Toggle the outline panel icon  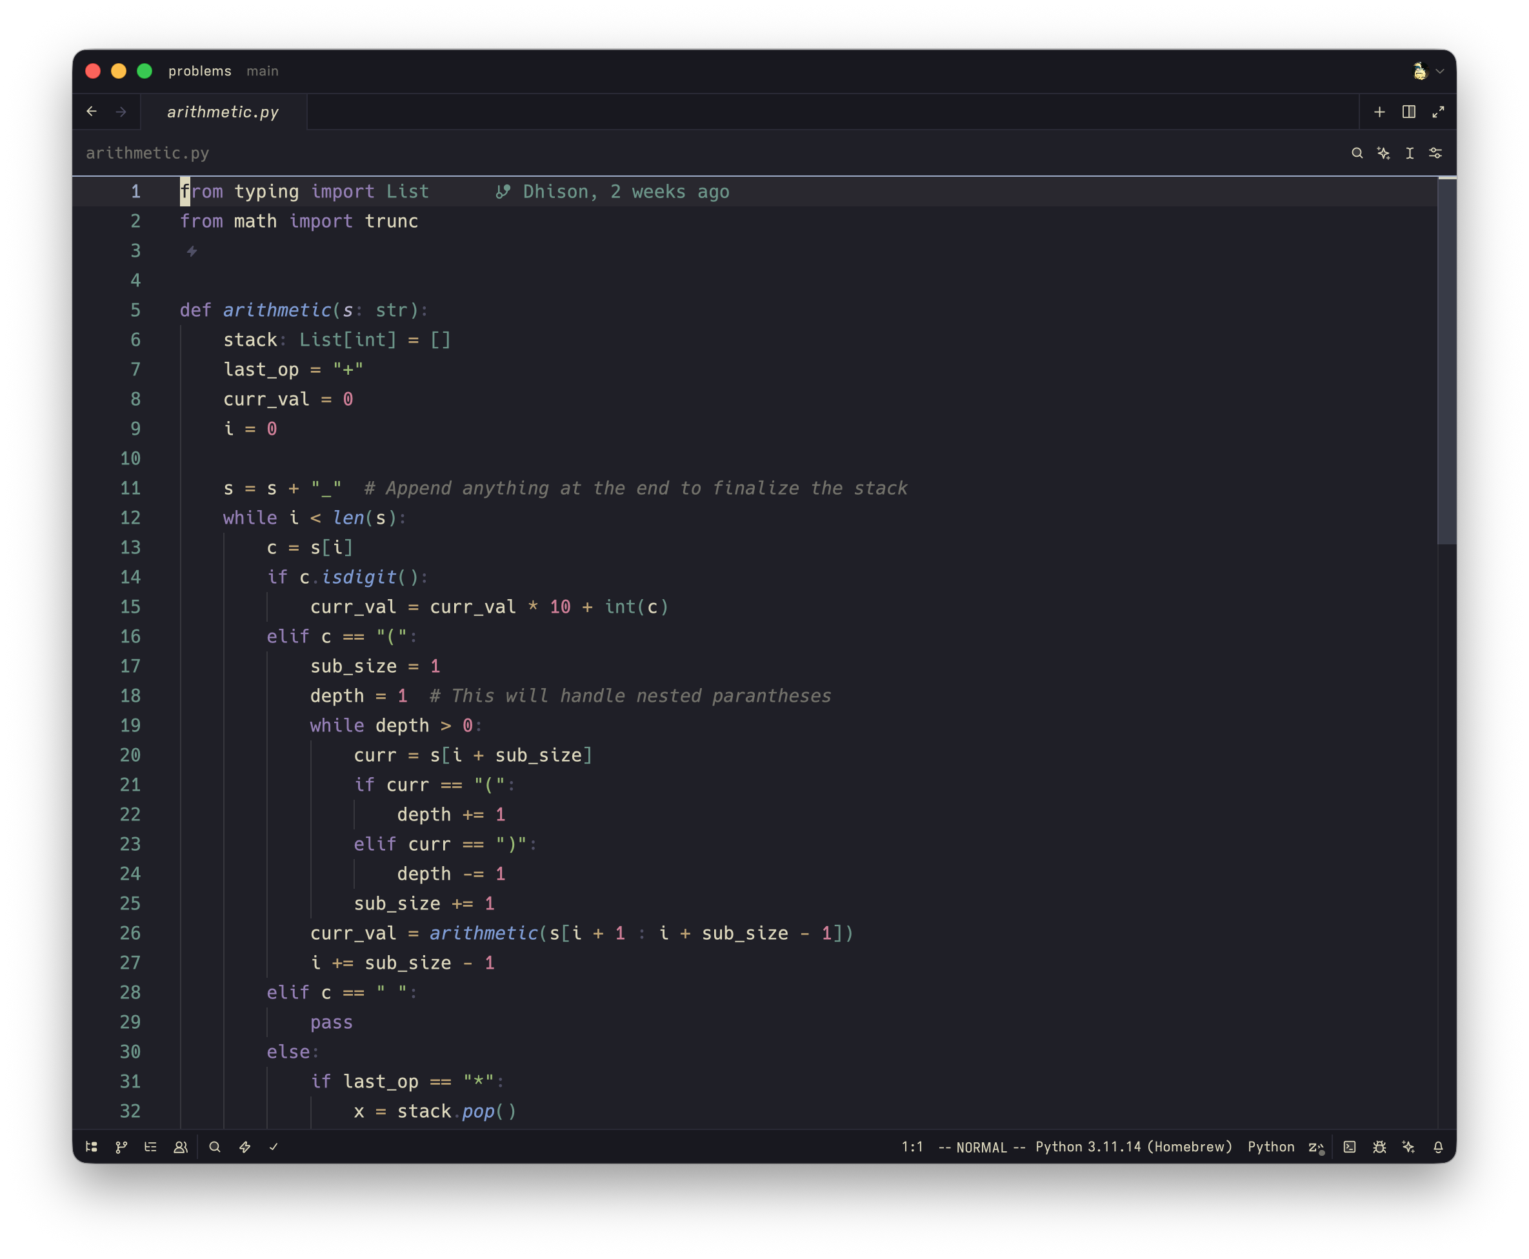point(151,1147)
